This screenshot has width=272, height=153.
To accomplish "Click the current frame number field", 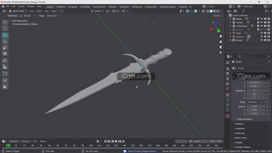I will pyautogui.click(x=181, y=141).
